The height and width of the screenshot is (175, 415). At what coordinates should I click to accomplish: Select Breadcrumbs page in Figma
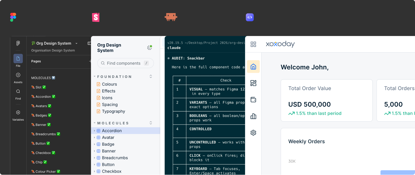click(46, 134)
